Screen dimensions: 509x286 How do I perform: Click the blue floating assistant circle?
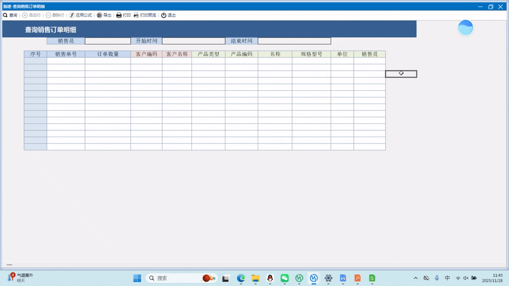coord(465,28)
